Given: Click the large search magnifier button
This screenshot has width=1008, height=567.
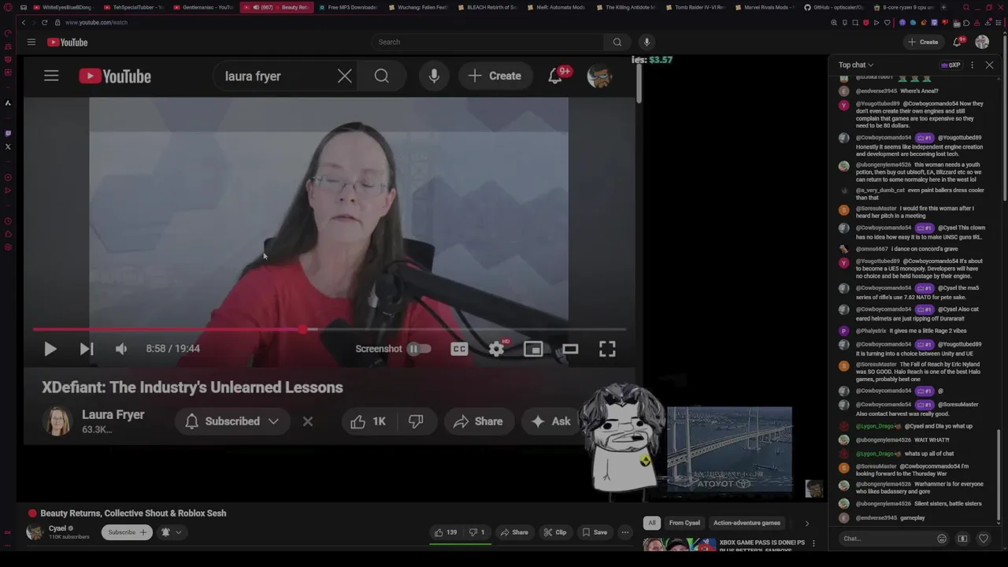Looking at the screenshot, I should point(382,76).
